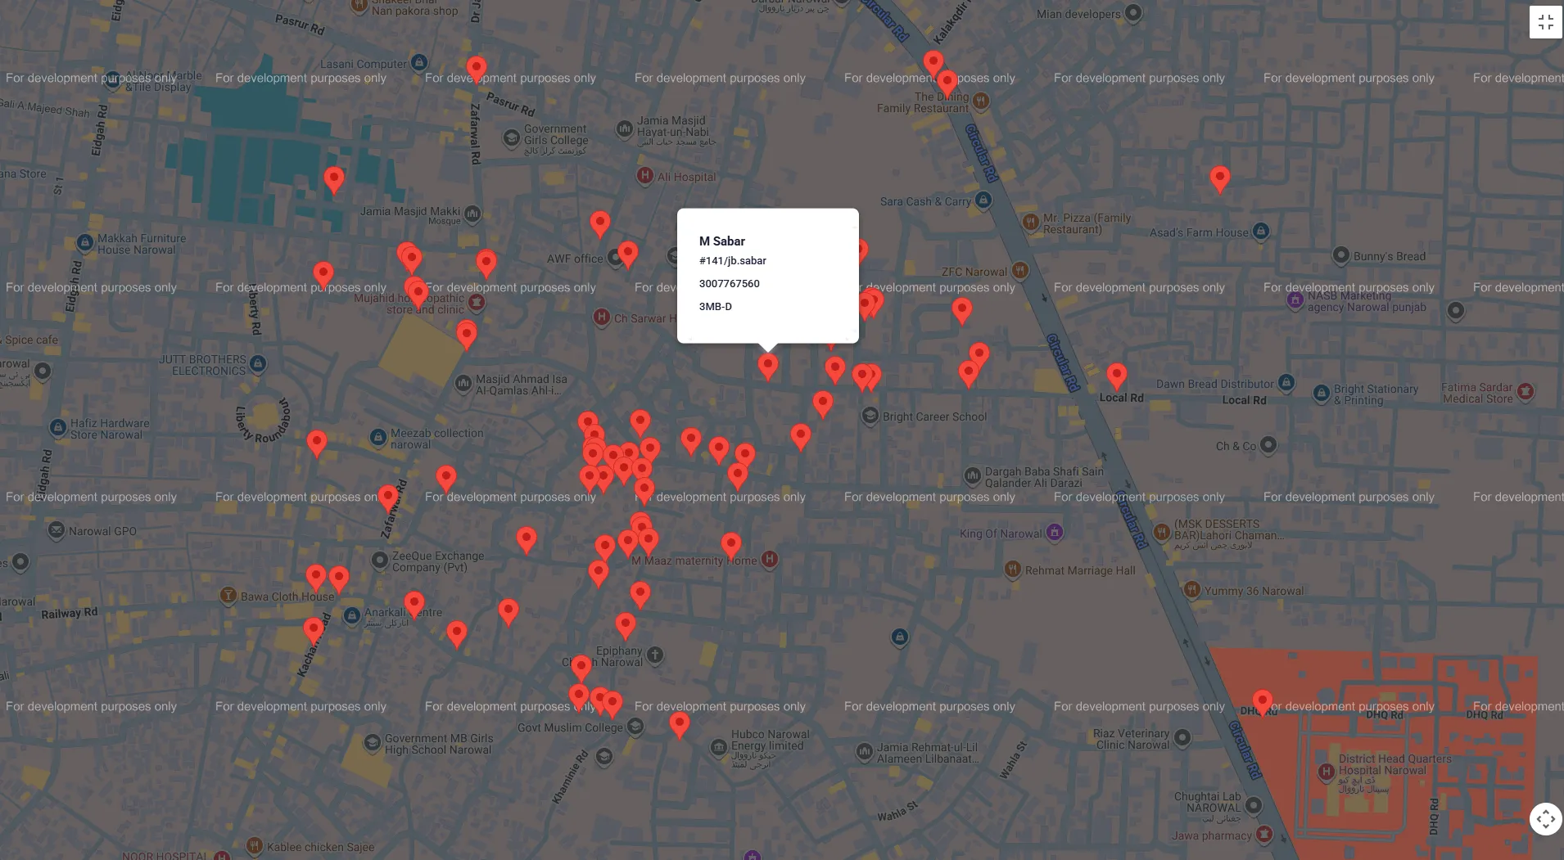Select the Dawn Bread Distributor icon

(1286, 383)
